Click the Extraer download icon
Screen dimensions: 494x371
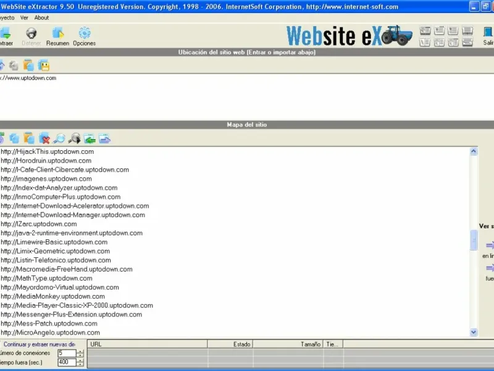(x=5, y=33)
